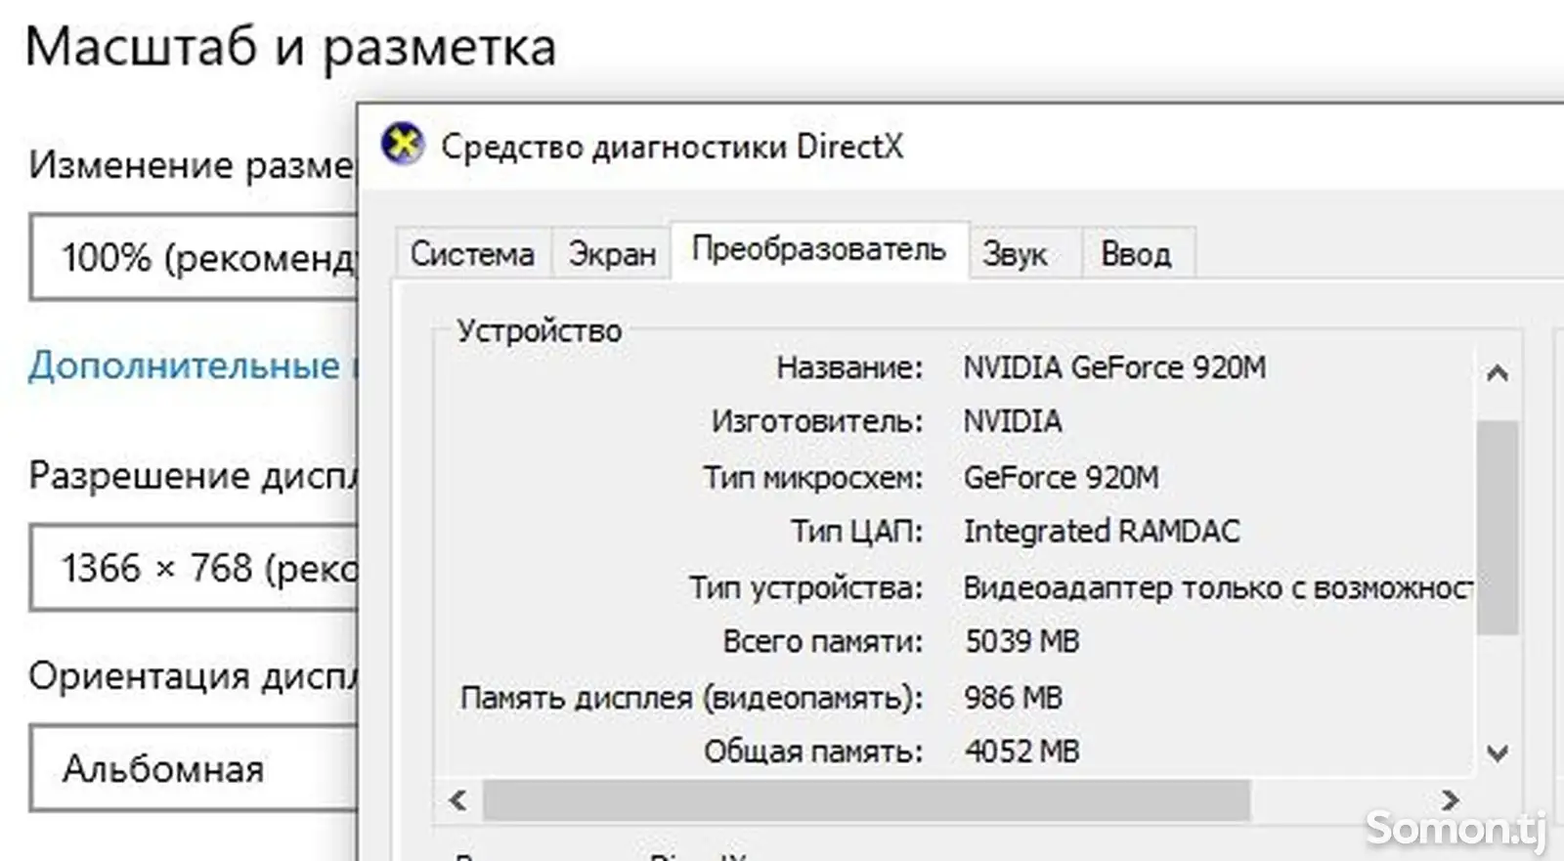Viewport: 1564px width, 861px height.
Task: Click the Изготовитель value NVIDIA
Action: click(1013, 421)
